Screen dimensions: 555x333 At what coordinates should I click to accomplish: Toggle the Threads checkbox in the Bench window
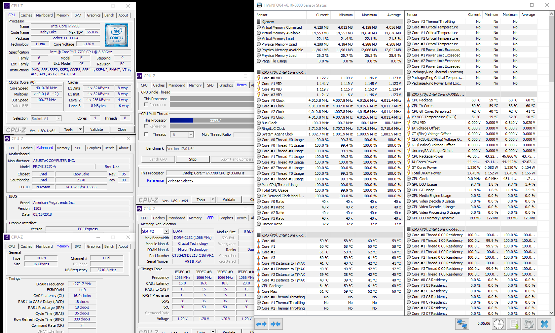[146, 134]
